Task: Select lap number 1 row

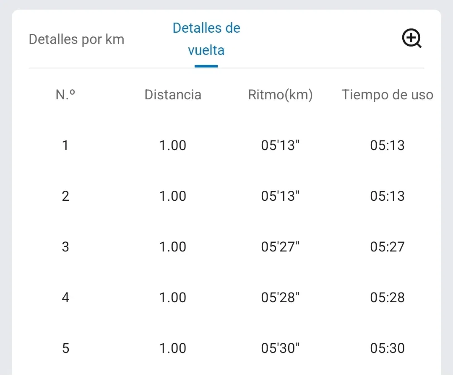Action: (x=65, y=145)
